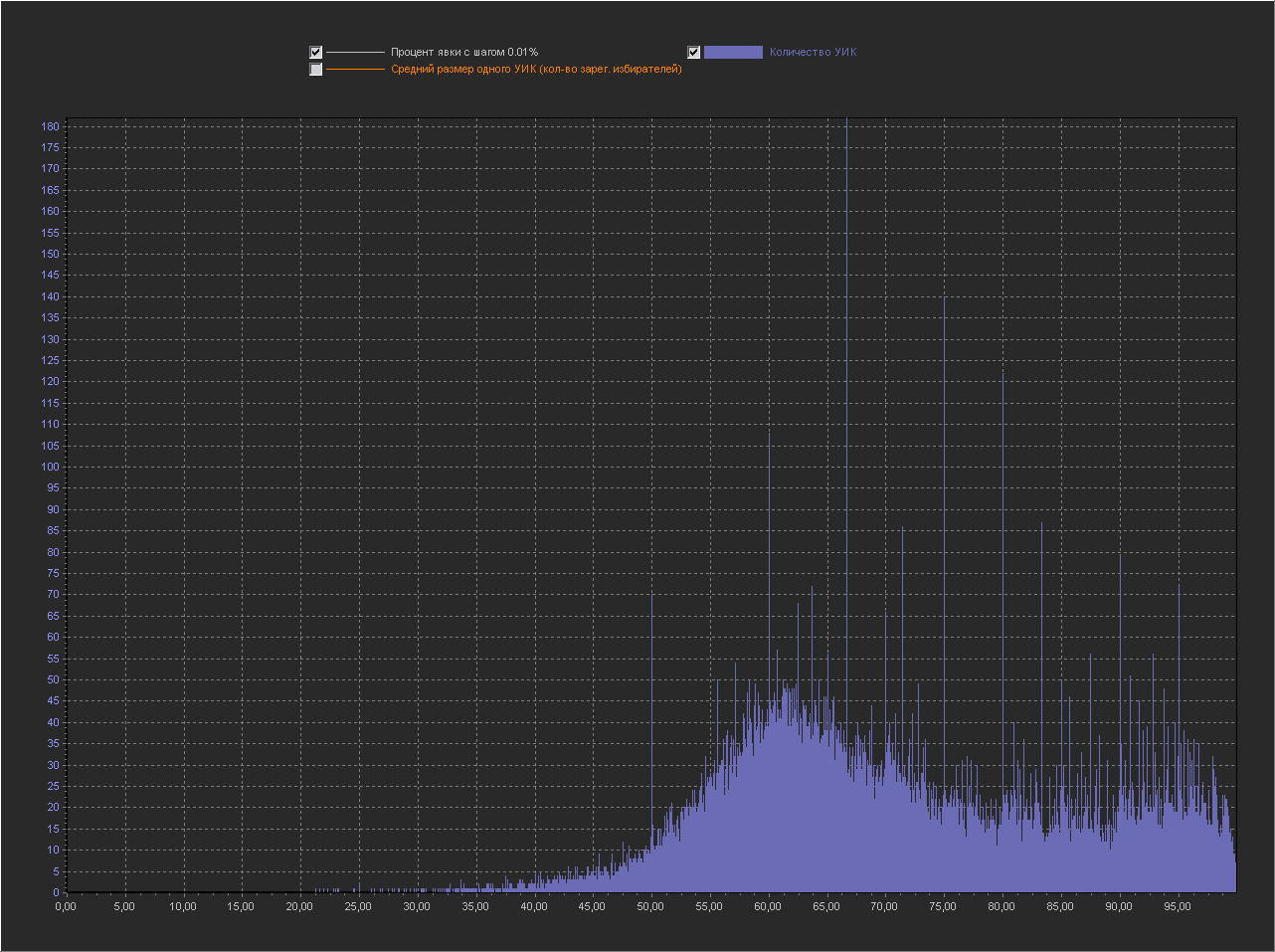Click horizontal axis label '20,00'
1275x952 pixels.
(299, 906)
